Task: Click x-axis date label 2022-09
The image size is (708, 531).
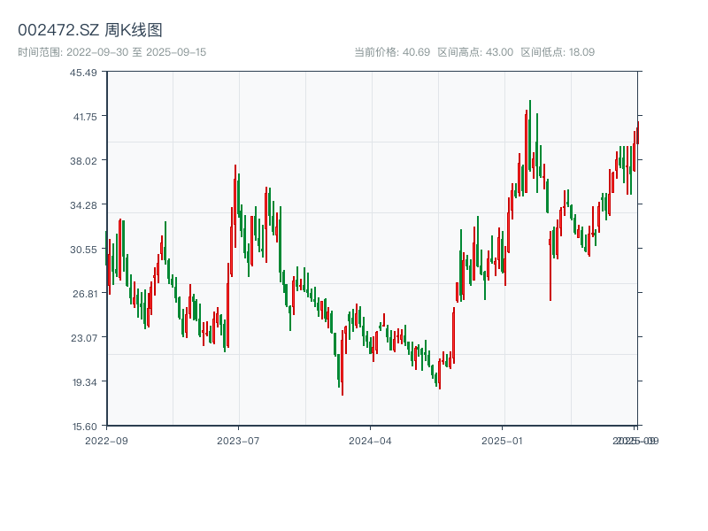Action: (x=106, y=441)
